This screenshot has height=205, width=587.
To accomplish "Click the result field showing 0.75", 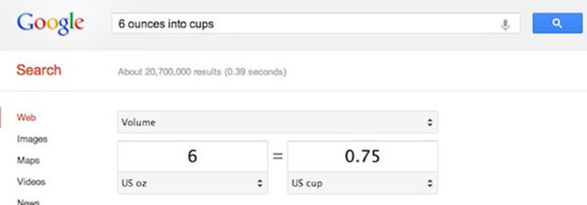I will coord(362,156).
